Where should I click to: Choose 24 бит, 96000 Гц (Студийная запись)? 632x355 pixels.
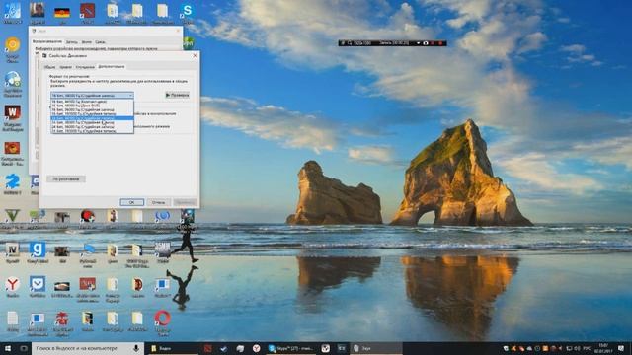coord(92,127)
